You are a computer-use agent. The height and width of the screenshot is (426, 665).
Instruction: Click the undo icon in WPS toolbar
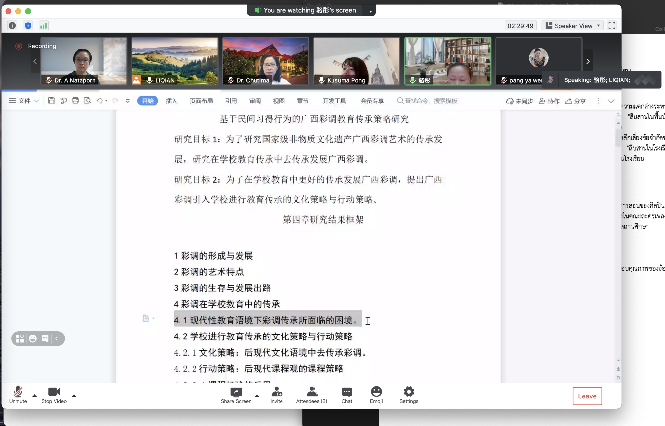click(x=99, y=101)
